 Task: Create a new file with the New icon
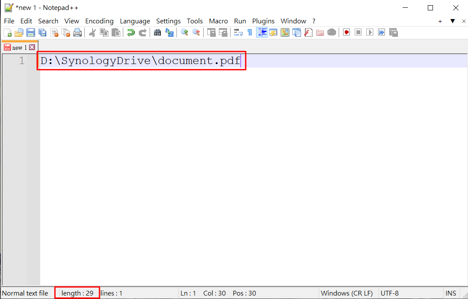[x=7, y=32]
